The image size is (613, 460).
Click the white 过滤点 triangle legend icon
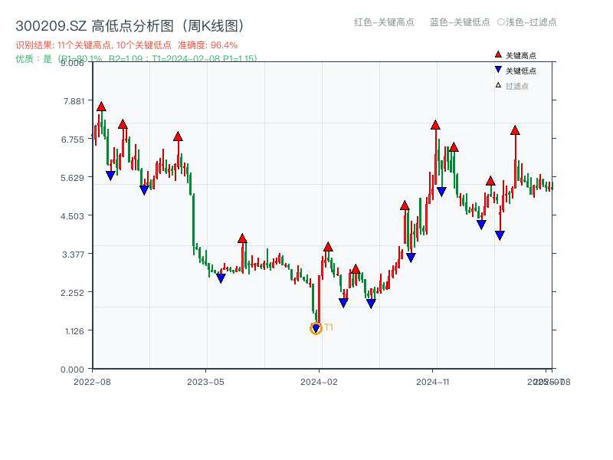coord(498,86)
